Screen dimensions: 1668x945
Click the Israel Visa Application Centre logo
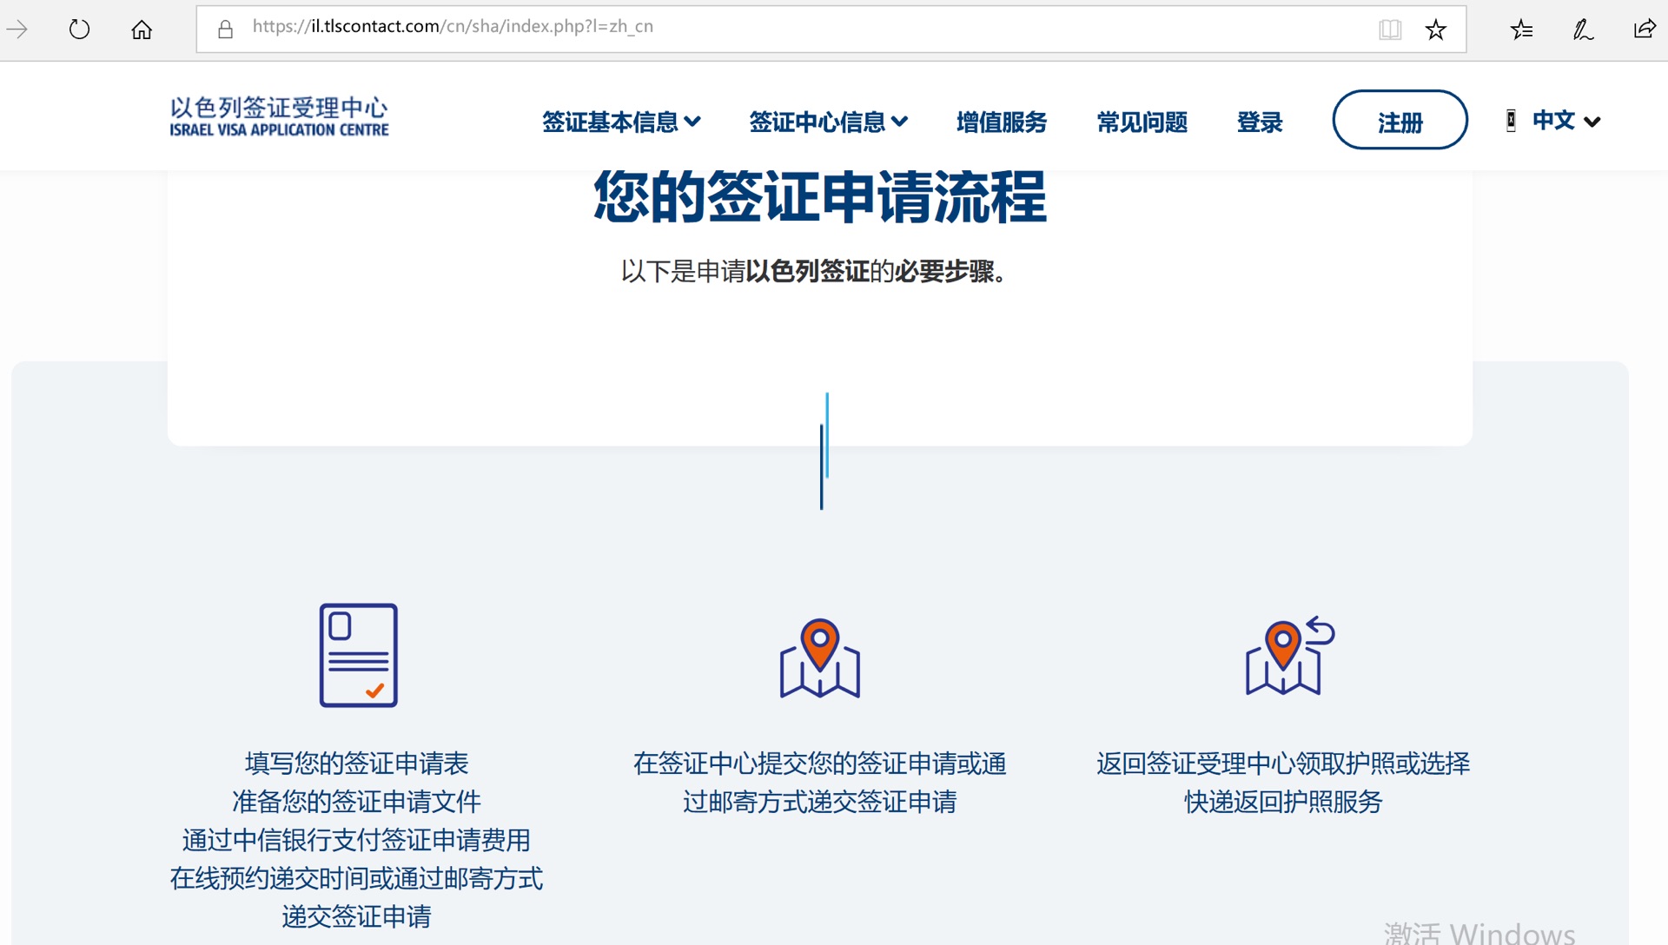tap(279, 116)
